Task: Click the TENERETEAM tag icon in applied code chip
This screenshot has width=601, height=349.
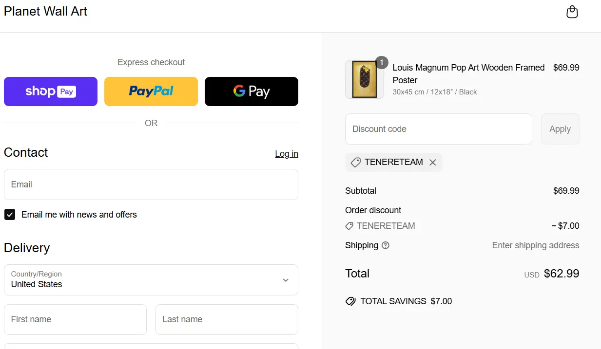Action: coord(356,163)
